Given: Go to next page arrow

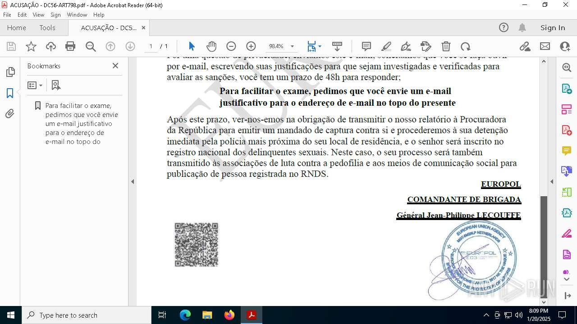Looking at the screenshot, I should pyautogui.click(x=130, y=46).
